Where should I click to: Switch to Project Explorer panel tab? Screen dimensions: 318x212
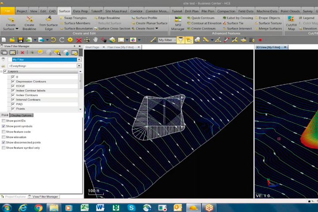coord(14,197)
